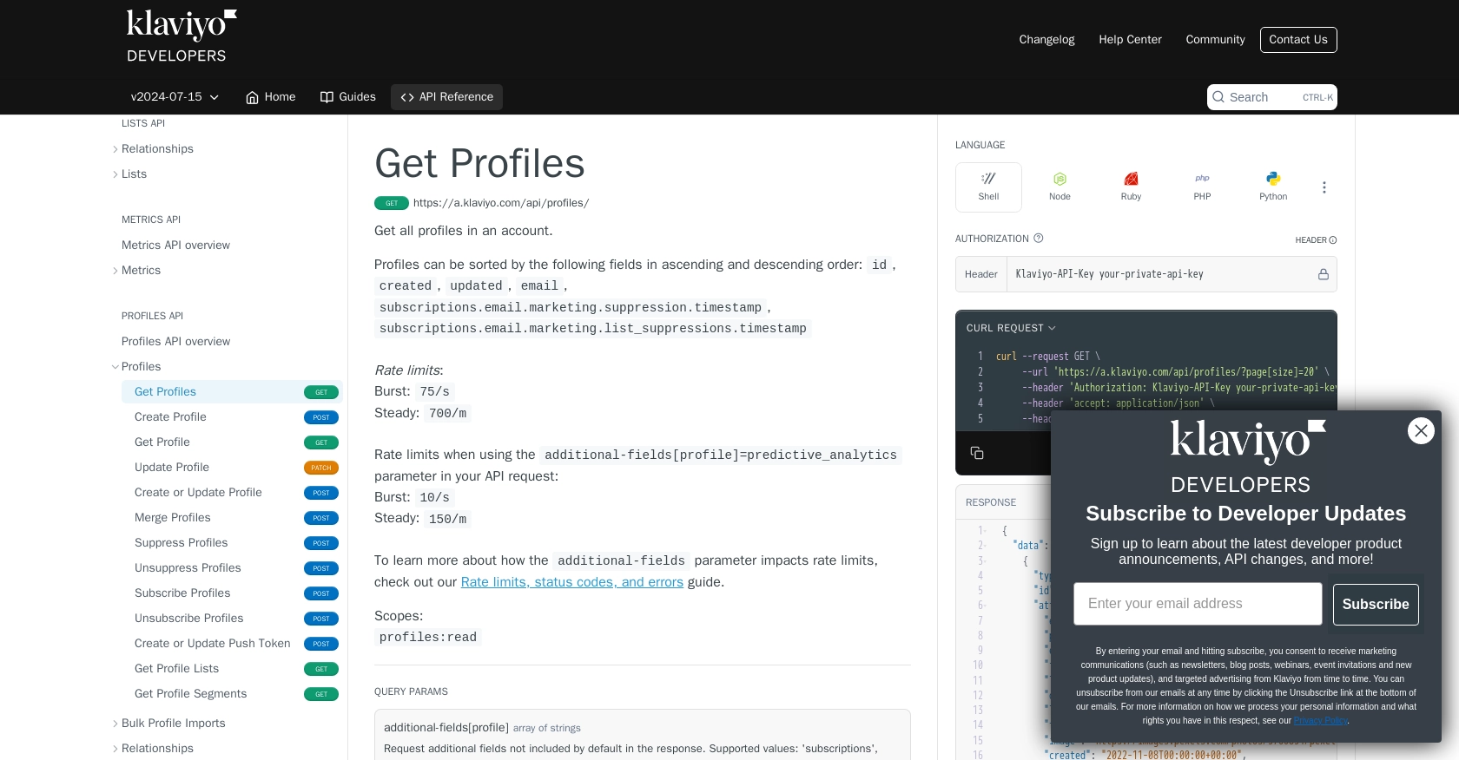The image size is (1459, 760).
Task: Click the authorization help question icon
Action: point(1038,238)
